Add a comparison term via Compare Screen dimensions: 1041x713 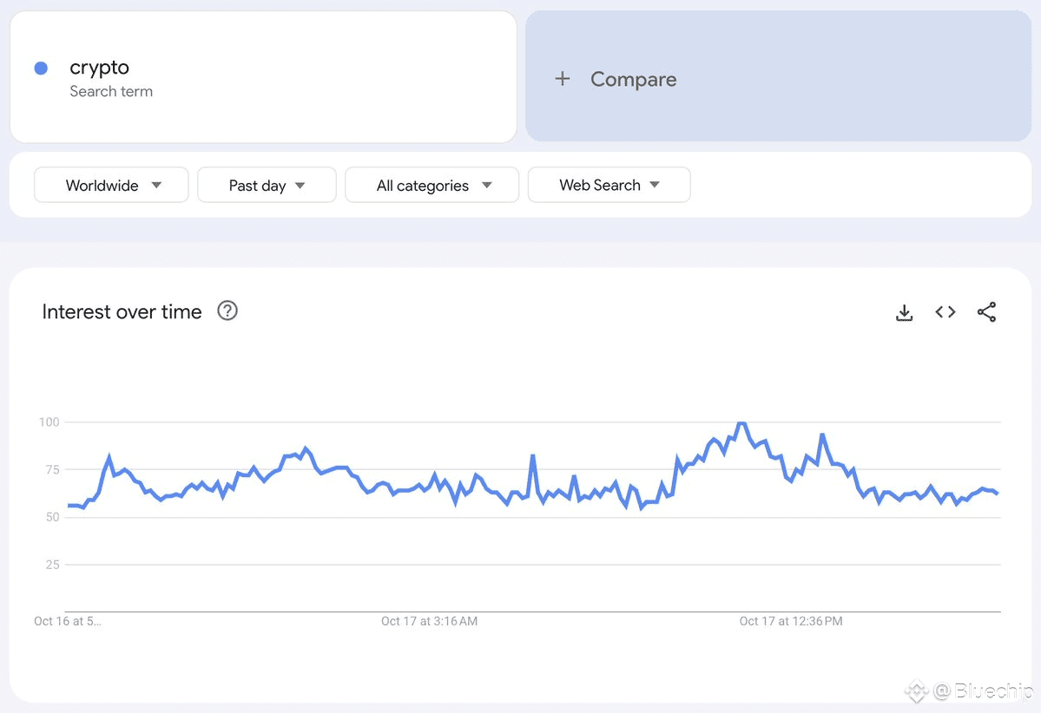tap(633, 79)
